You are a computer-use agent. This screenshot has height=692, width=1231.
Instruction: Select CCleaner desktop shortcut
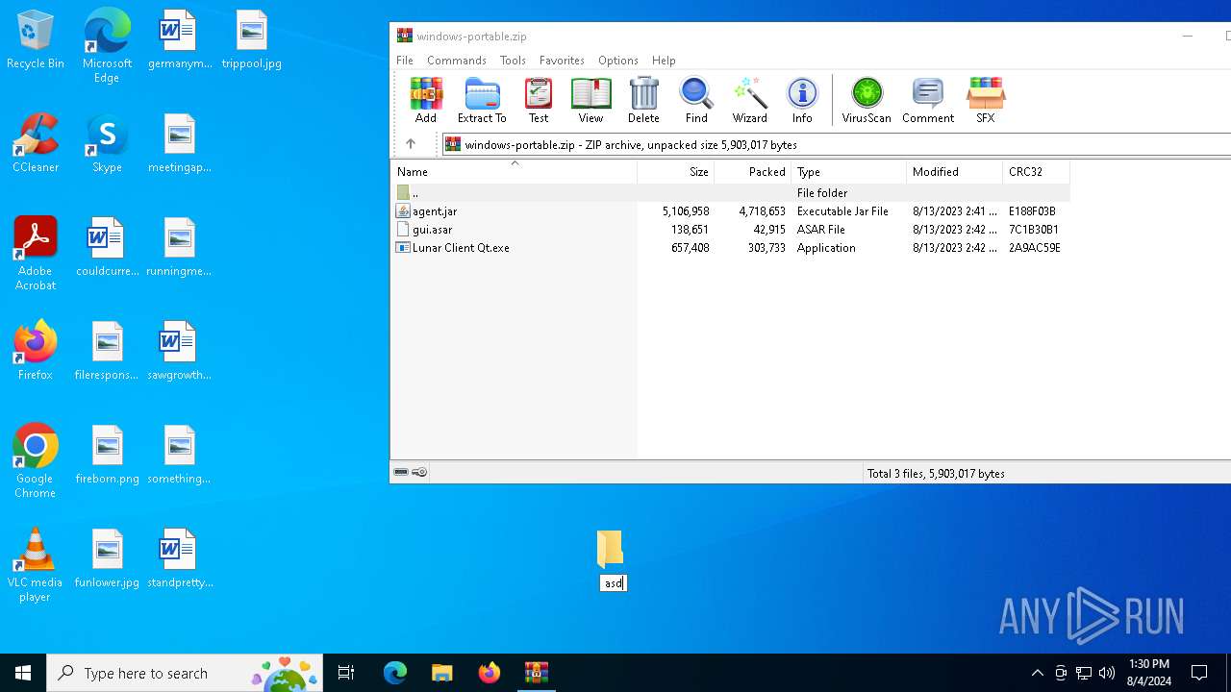pos(36,143)
